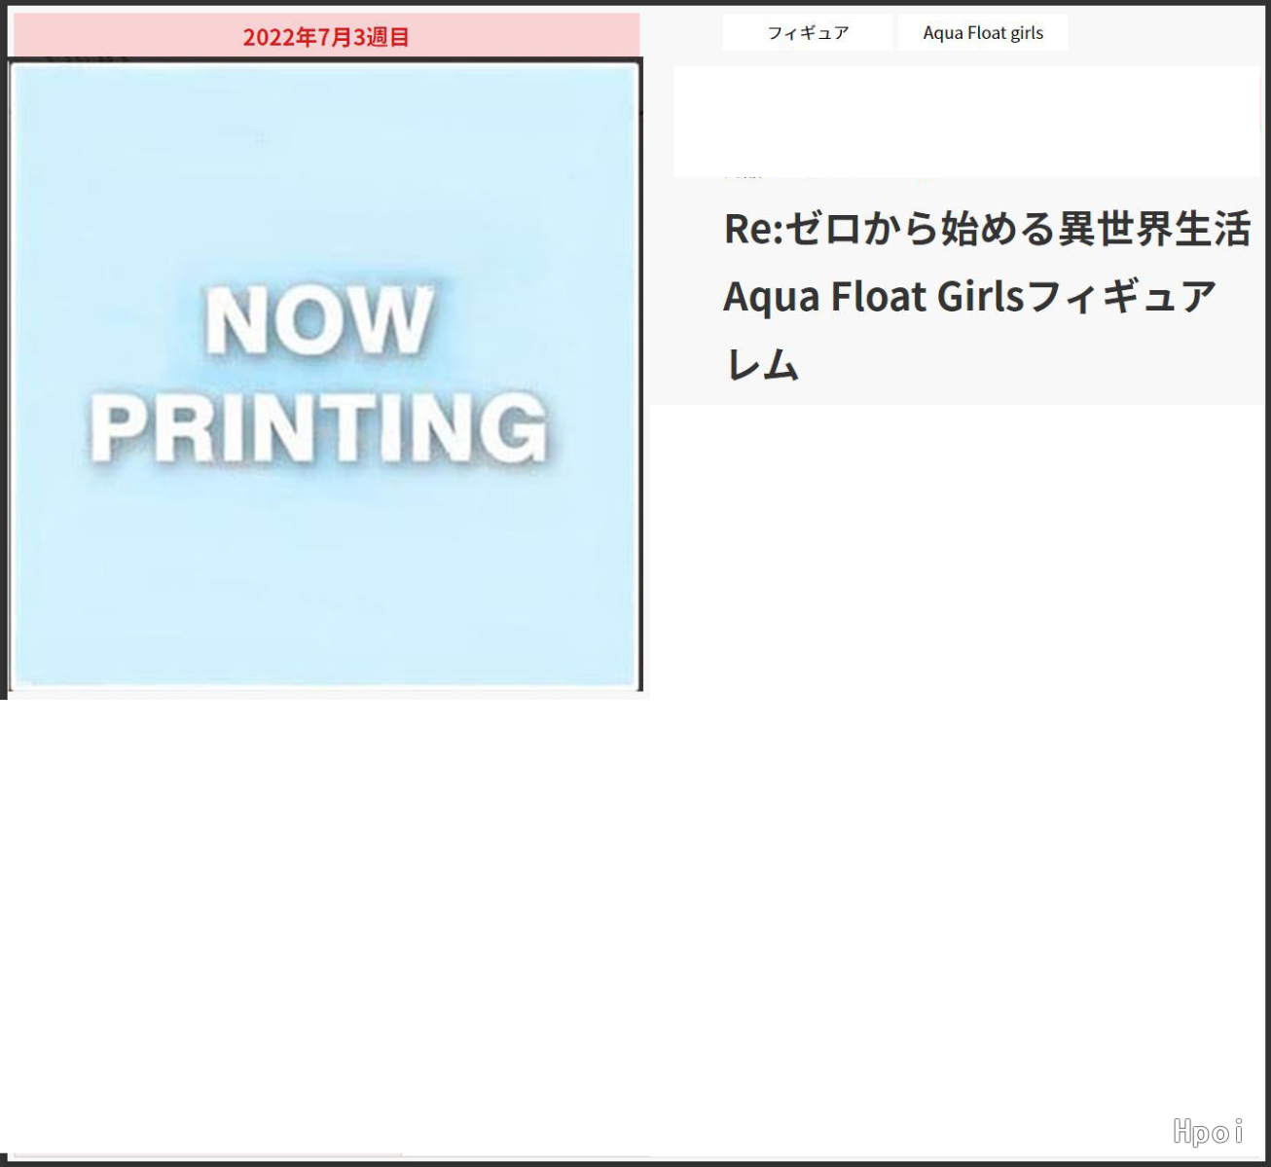
Task: Click the gray strip under the product image
Action: [x=325, y=695]
